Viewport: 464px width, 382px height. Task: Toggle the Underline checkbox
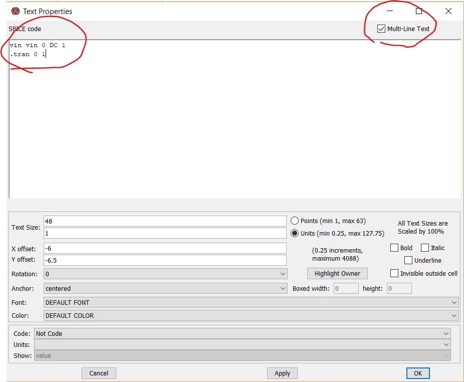coord(408,260)
